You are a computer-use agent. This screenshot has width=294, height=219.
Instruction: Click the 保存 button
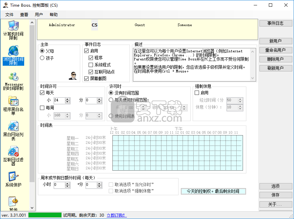[276, 195]
